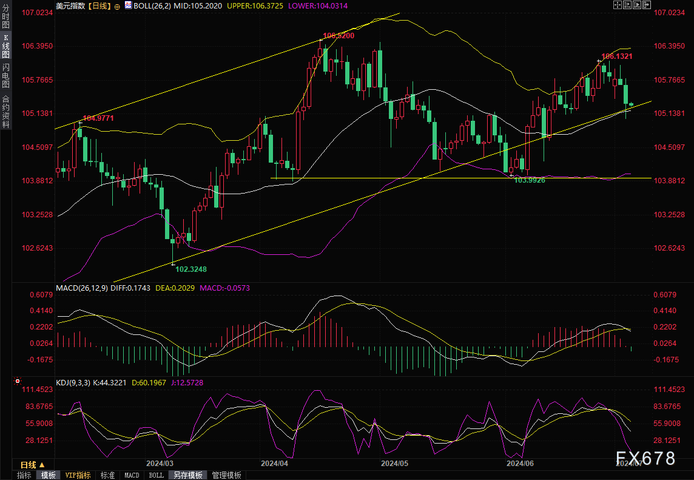Click the circled plus icon beside 【日线】
Screen dimensions: 694x480
tap(117, 5)
